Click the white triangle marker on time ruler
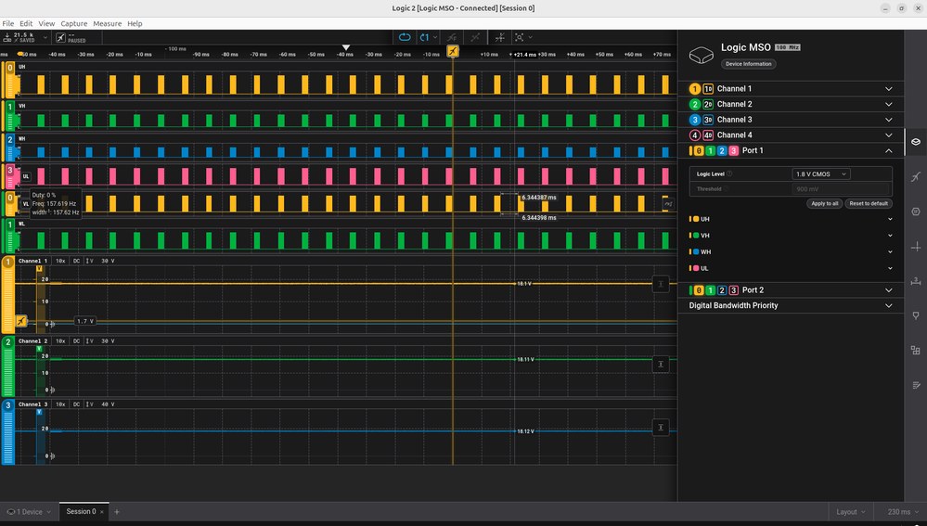The image size is (927, 526). [346, 47]
